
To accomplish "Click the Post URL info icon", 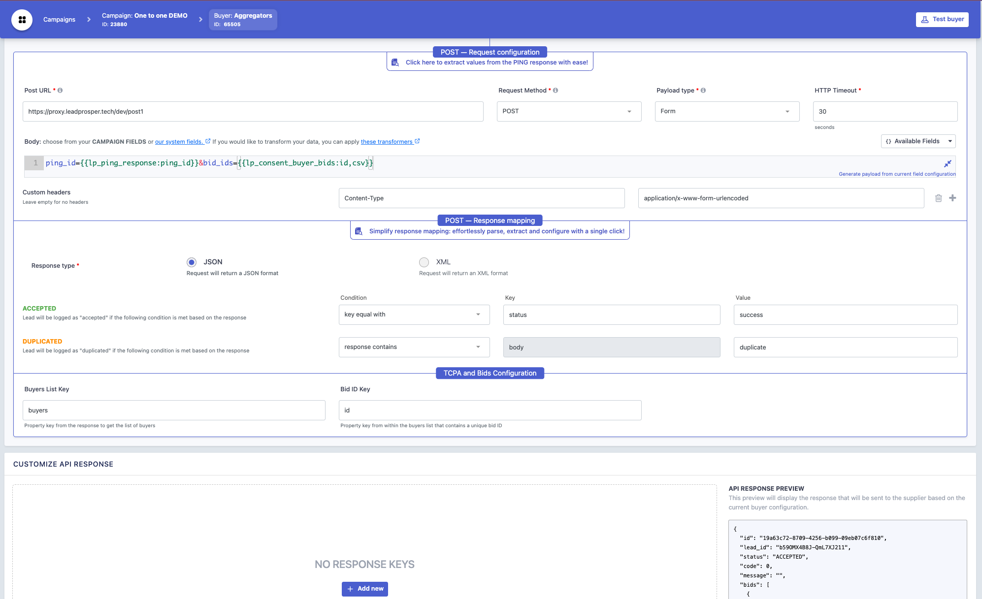I will tap(60, 91).
